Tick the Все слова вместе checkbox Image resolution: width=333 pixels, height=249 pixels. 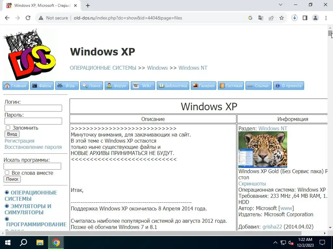[x=7, y=173]
